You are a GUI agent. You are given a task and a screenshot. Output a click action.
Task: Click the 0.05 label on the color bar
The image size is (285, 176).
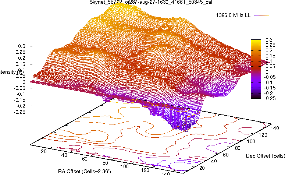tap(270, 66)
